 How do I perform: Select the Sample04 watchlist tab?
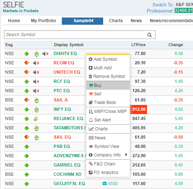click(82, 21)
